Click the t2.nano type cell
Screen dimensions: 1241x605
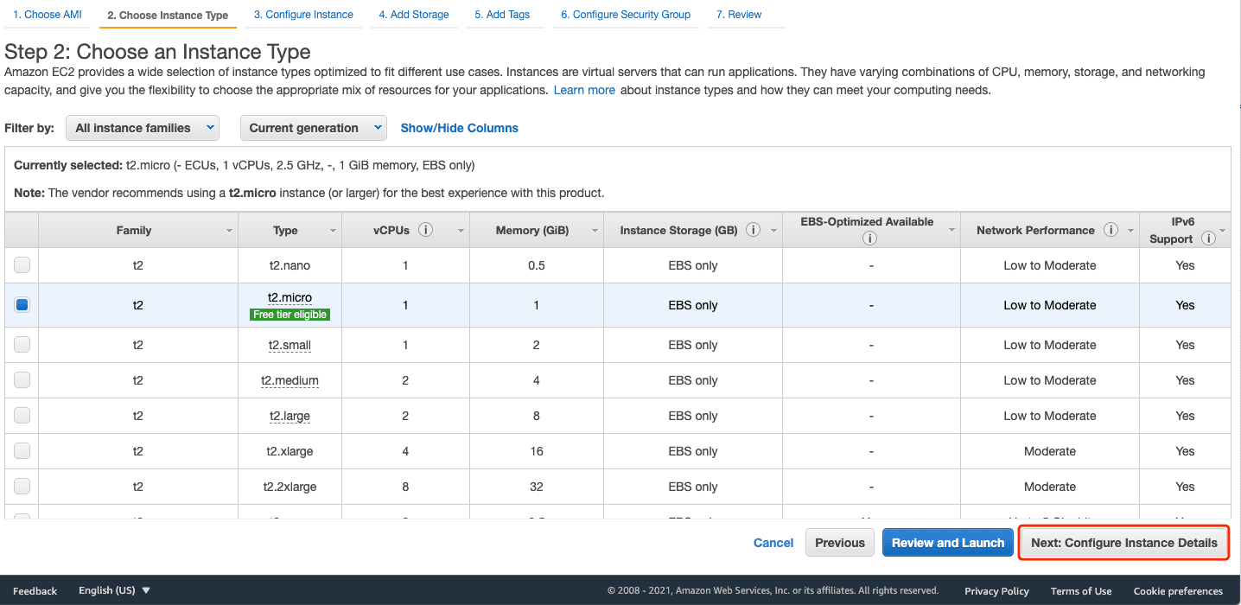[x=290, y=265]
